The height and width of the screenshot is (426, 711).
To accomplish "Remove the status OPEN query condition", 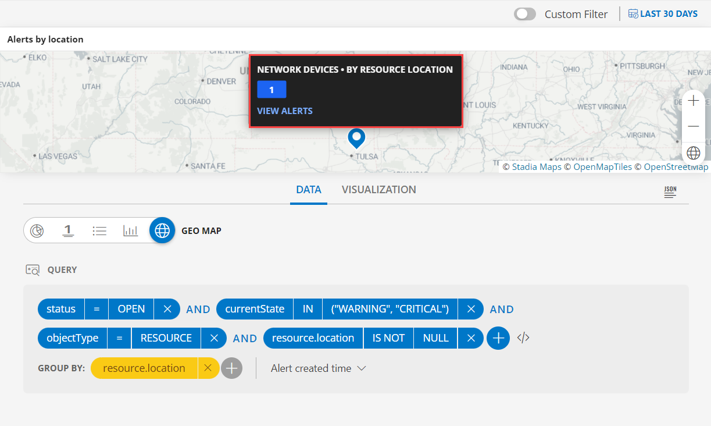I will (x=167, y=309).
